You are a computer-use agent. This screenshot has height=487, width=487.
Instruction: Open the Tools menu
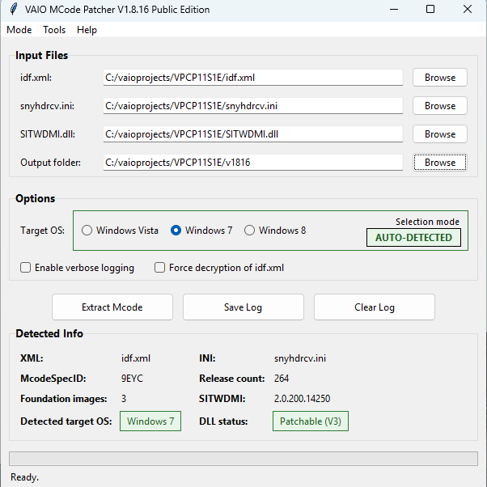pos(54,30)
